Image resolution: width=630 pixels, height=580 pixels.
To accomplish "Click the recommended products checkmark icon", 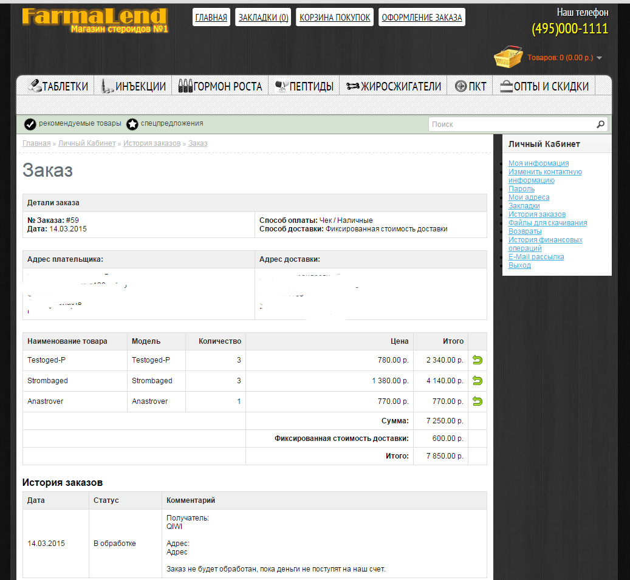I will [30, 124].
